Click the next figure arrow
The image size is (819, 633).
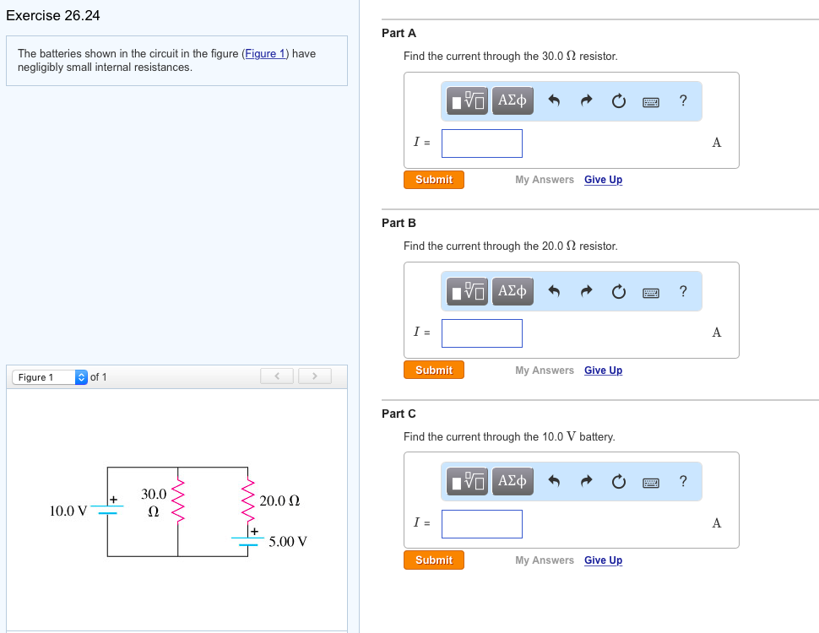click(314, 376)
